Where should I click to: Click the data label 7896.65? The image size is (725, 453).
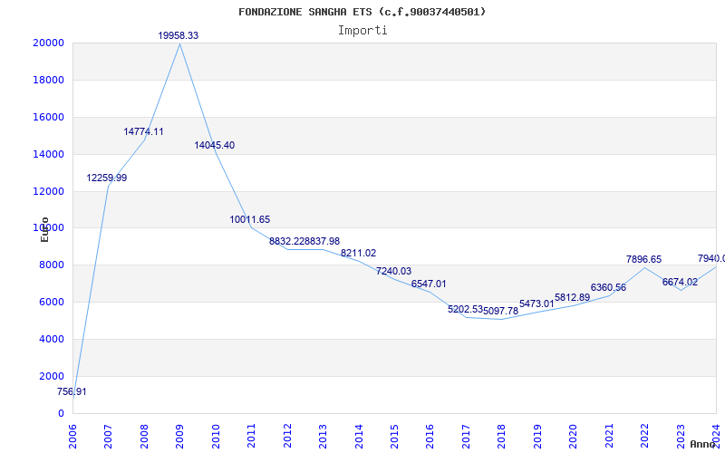click(643, 260)
